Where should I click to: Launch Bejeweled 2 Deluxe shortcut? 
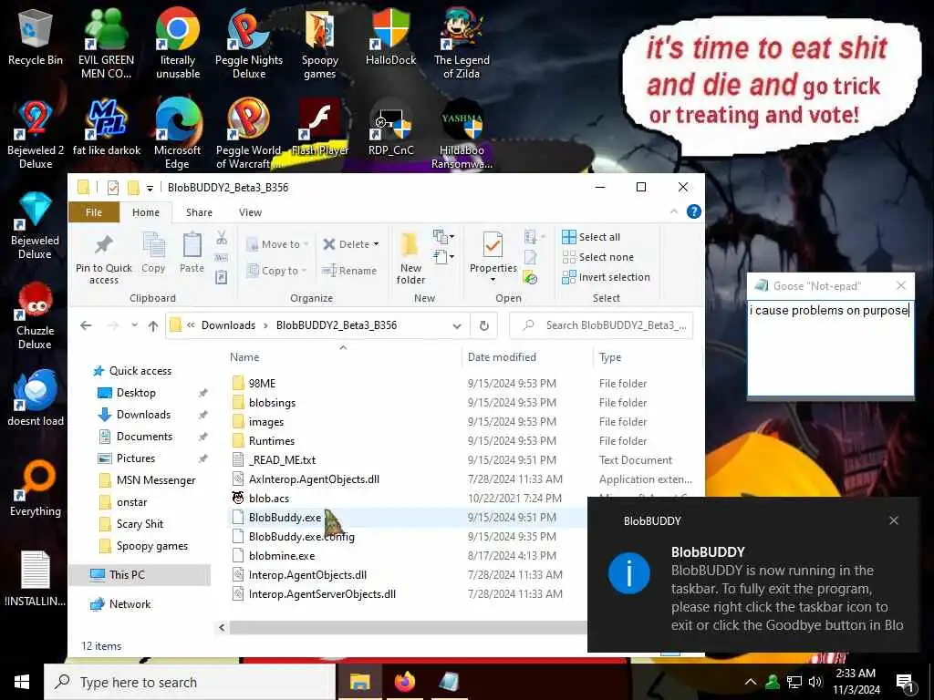click(36, 135)
